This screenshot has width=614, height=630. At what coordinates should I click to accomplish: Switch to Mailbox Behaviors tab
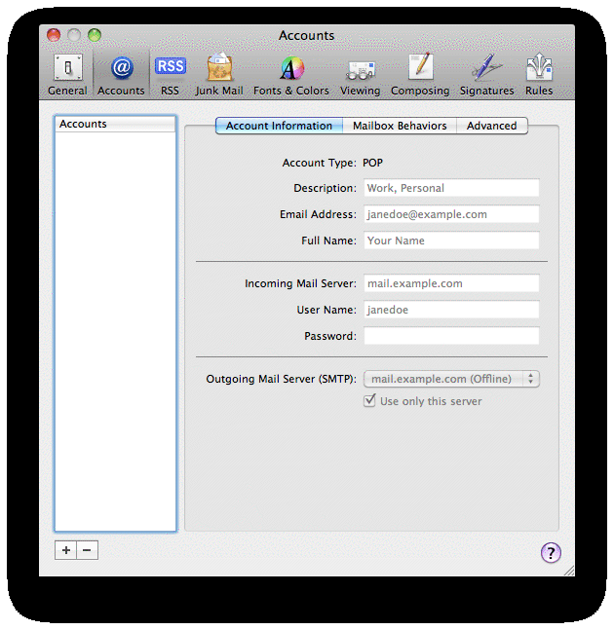click(400, 126)
